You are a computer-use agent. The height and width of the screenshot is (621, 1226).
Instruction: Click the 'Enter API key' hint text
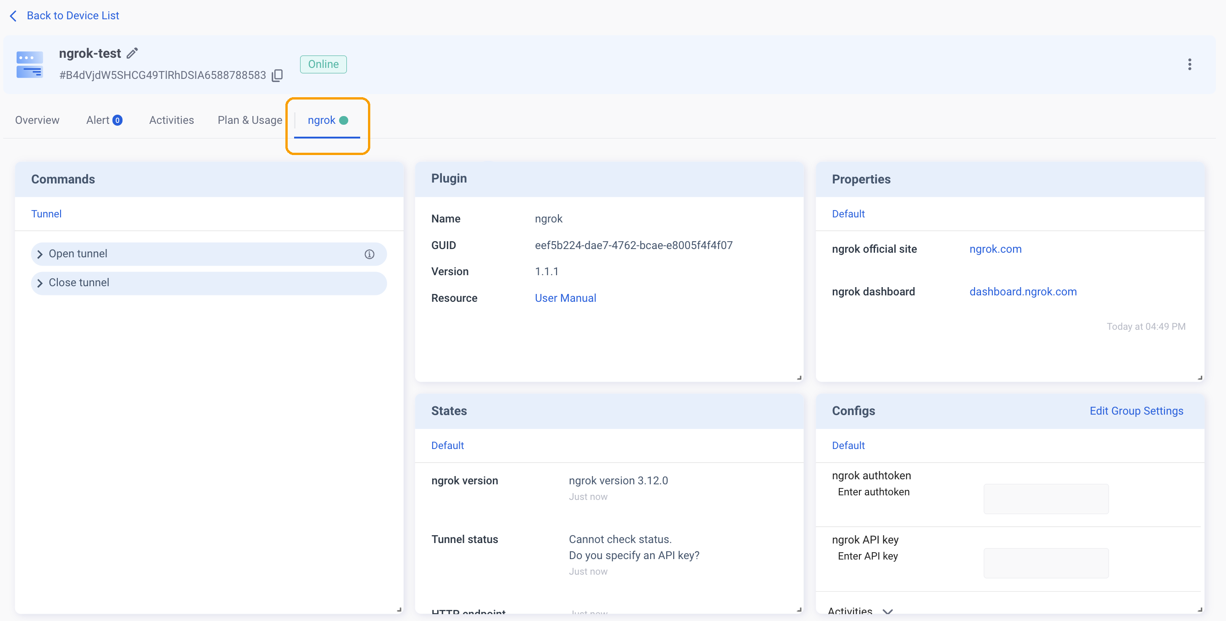click(x=868, y=557)
